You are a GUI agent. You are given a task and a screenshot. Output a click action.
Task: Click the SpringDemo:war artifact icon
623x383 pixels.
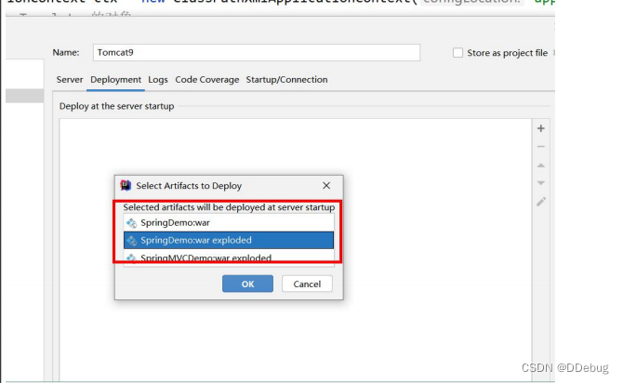[x=131, y=223]
